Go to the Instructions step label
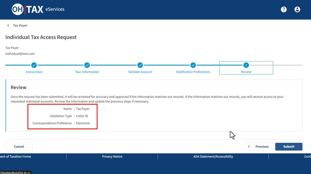311x174 pixels. tap(34, 72)
